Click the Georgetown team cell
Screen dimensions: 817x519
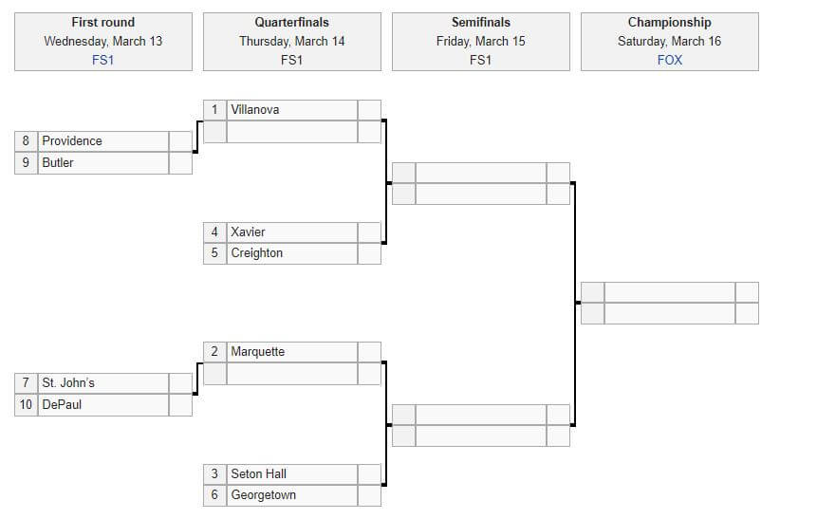coord(264,495)
